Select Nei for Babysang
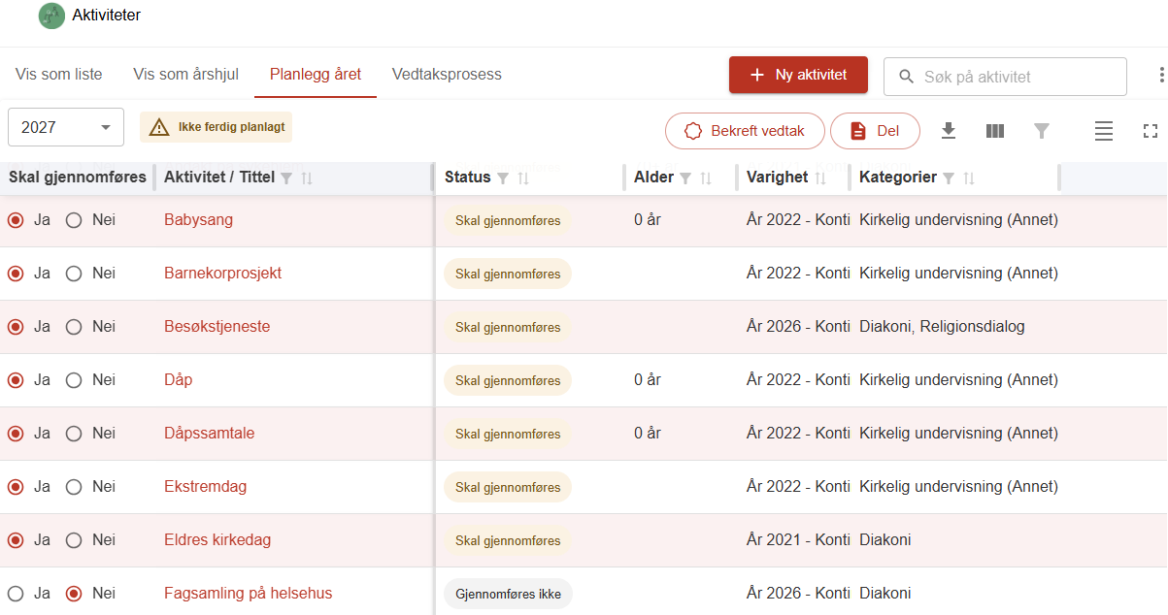Screen dimensions: 1168x615 tap(74, 220)
